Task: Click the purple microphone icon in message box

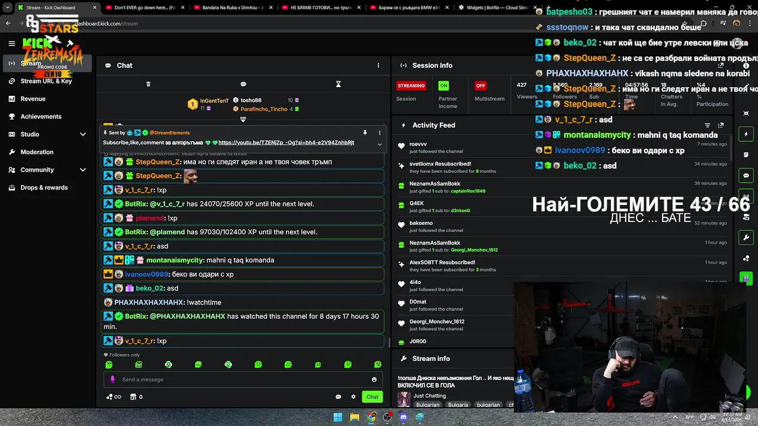Action: 113,379
